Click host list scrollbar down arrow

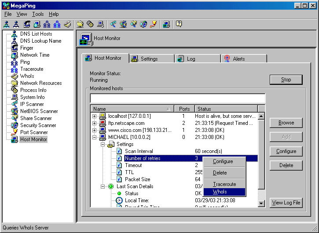point(261,203)
